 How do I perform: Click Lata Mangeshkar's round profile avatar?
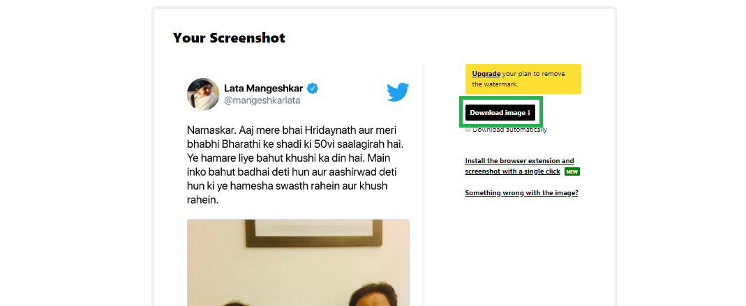(203, 94)
